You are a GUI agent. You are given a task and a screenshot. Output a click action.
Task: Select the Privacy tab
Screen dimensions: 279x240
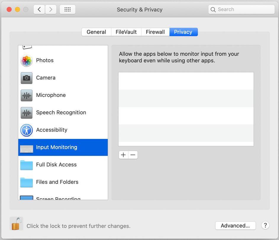pyautogui.click(x=183, y=32)
